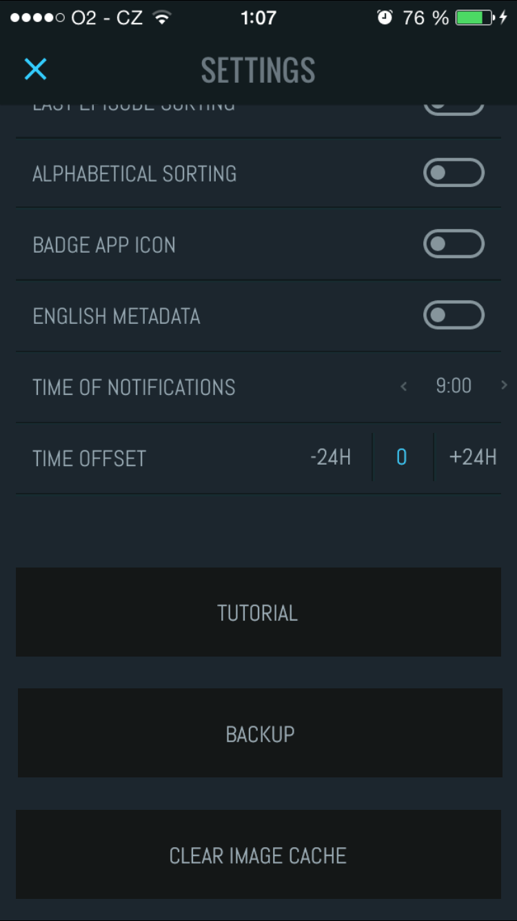Toggle Alphabetical Sorting switch
The width and height of the screenshot is (517, 921).
pyautogui.click(x=454, y=173)
